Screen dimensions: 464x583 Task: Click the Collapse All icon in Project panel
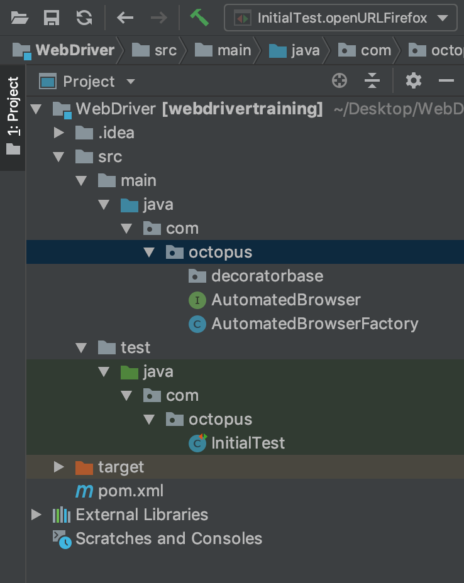[372, 81]
